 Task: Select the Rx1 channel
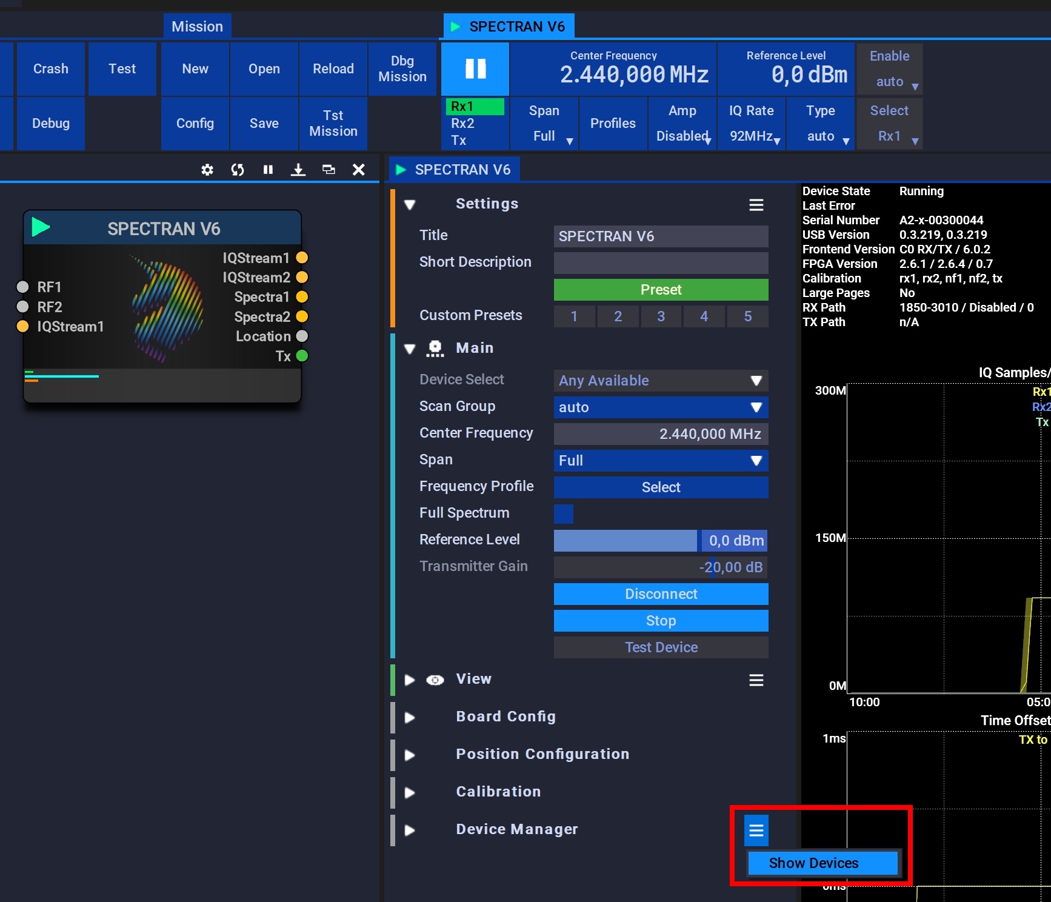pos(475,107)
